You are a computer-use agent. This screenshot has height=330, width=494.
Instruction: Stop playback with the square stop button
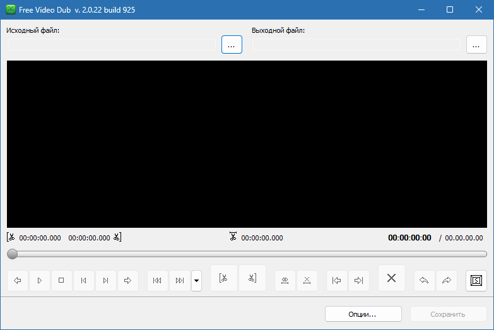(x=61, y=280)
